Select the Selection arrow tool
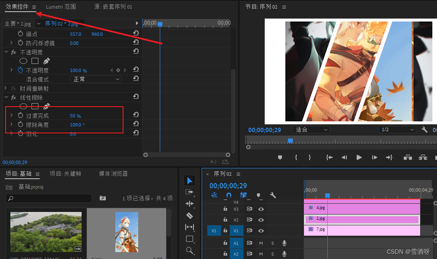 [190, 180]
